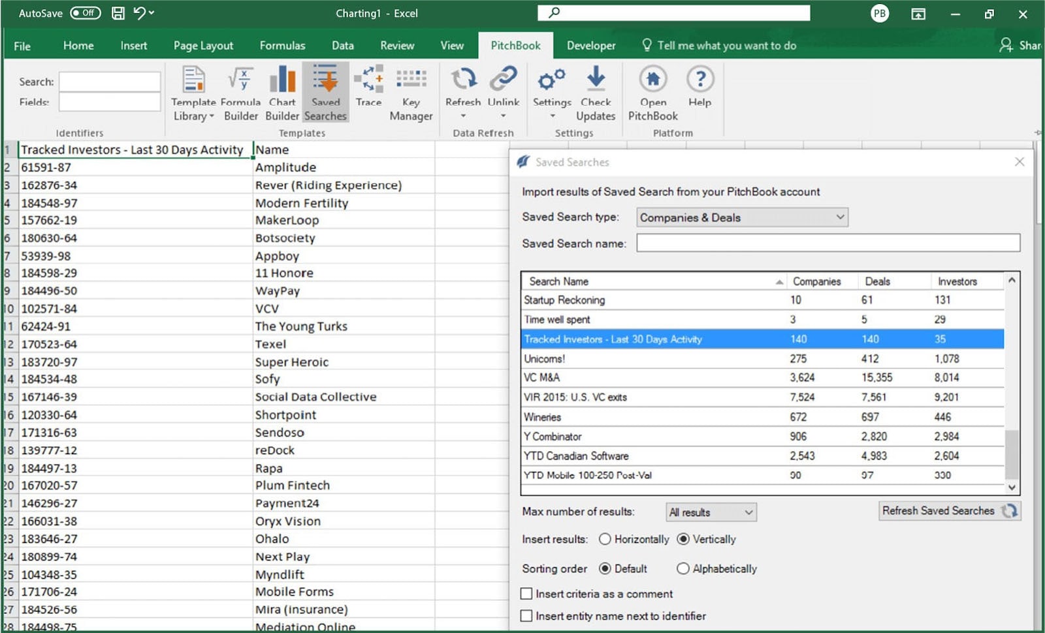Check Insert entity name next to identifier

tap(526, 616)
